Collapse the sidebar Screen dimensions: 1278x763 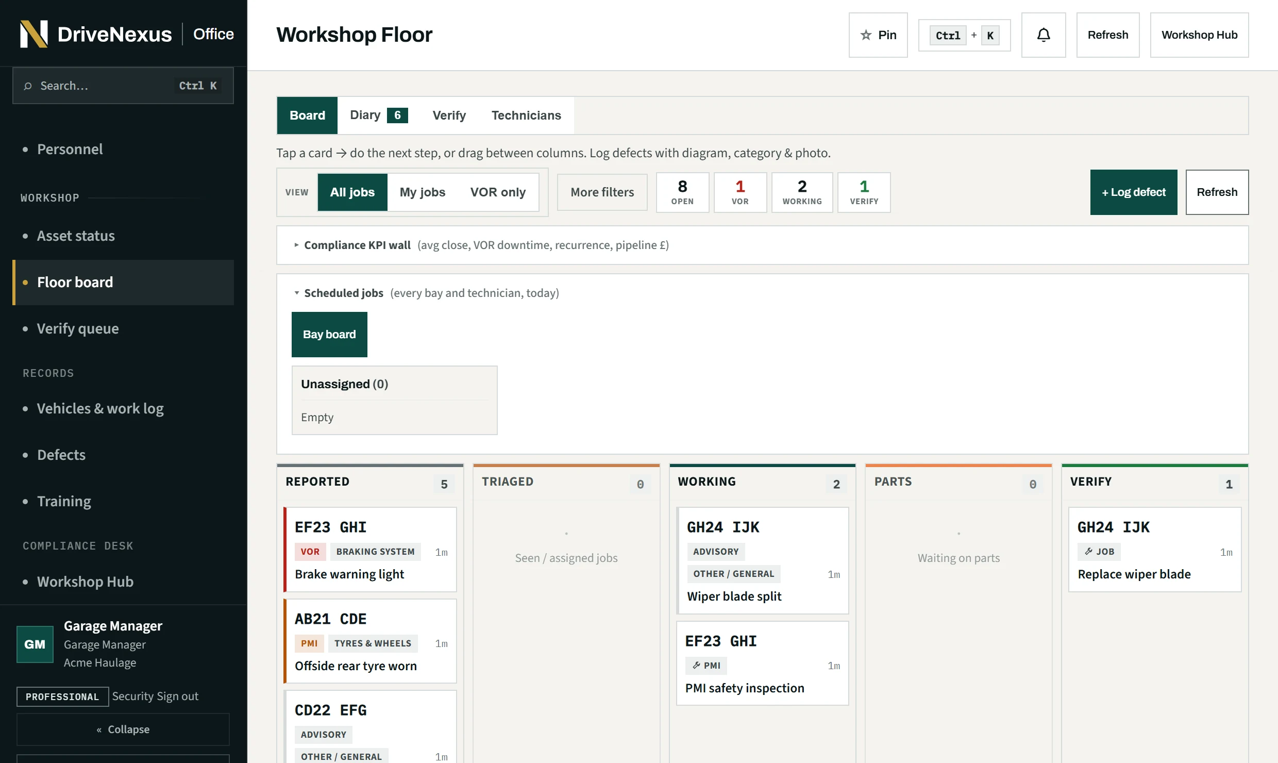pyautogui.click(x=123, y=729)
